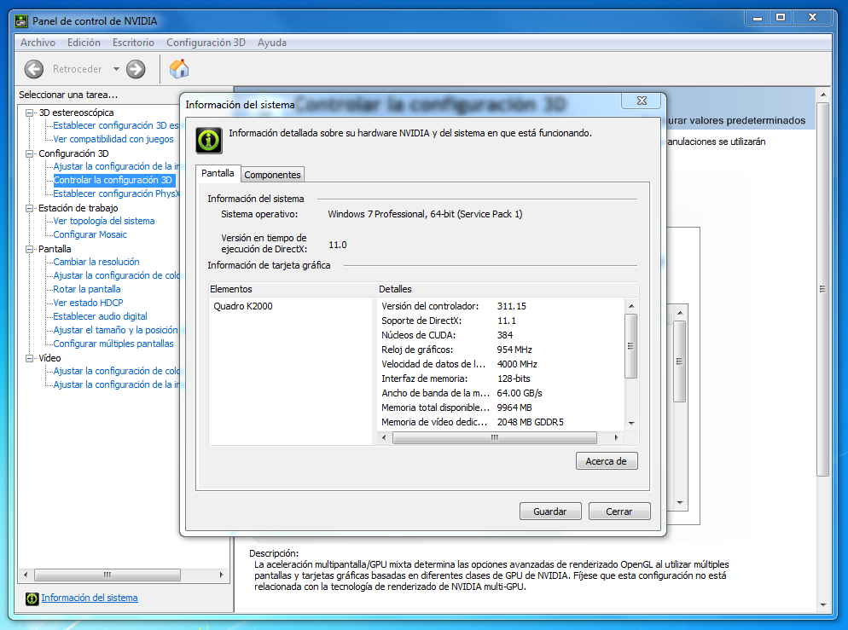The width and height of the screenshot is (848, 630).
Task: Open Configurar múltiples pantallas task
Action: click(x=113, y=344)
